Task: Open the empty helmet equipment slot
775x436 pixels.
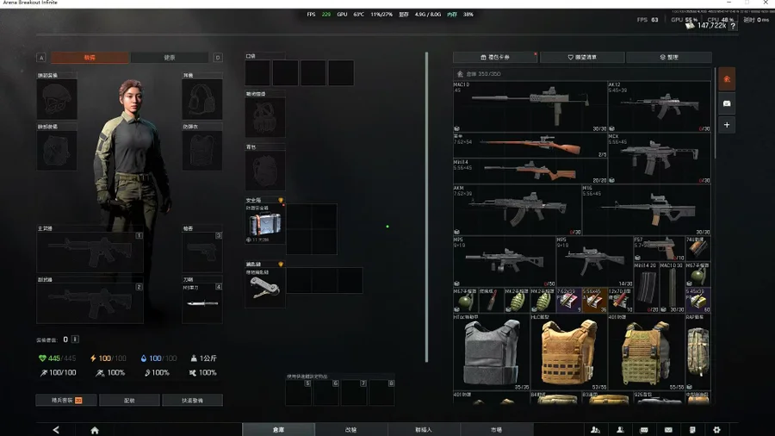Action: click(x=57, y=99)
